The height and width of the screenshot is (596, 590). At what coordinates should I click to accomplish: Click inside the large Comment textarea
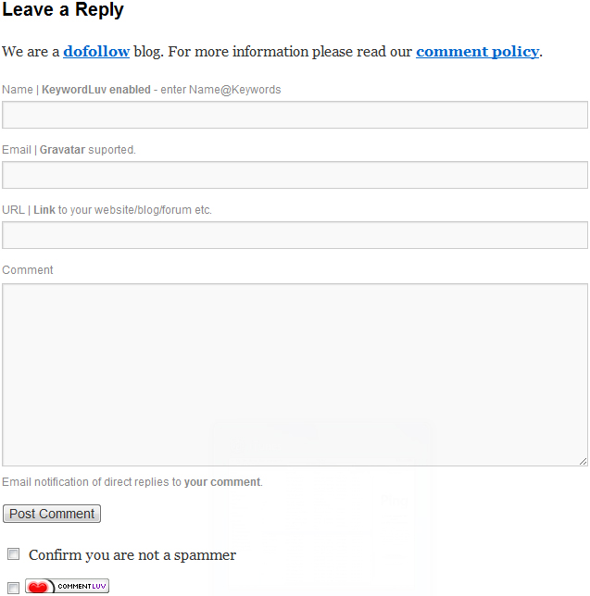[x=295, y=375]
